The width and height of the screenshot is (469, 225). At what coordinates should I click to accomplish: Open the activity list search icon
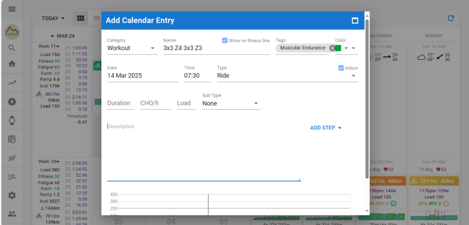[x=12, y=177]
